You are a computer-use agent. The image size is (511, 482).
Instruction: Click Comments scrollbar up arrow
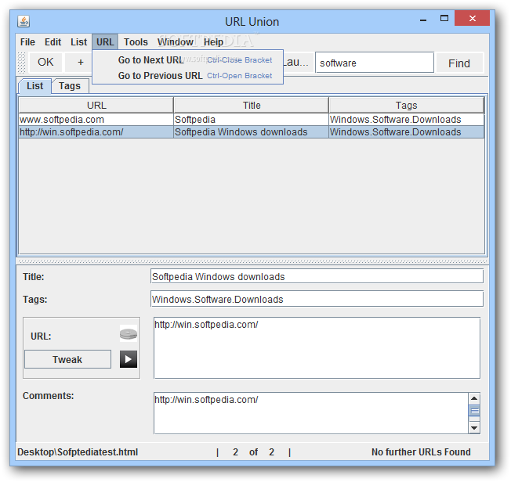click(474, 398)
